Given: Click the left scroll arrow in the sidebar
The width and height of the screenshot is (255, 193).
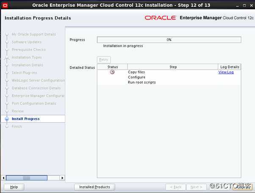Looking at the screenshot, I should (3, 178).
